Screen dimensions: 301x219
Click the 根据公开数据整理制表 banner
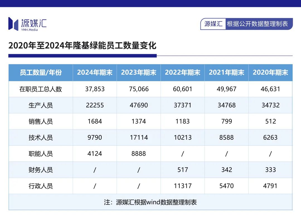(258, 24)
